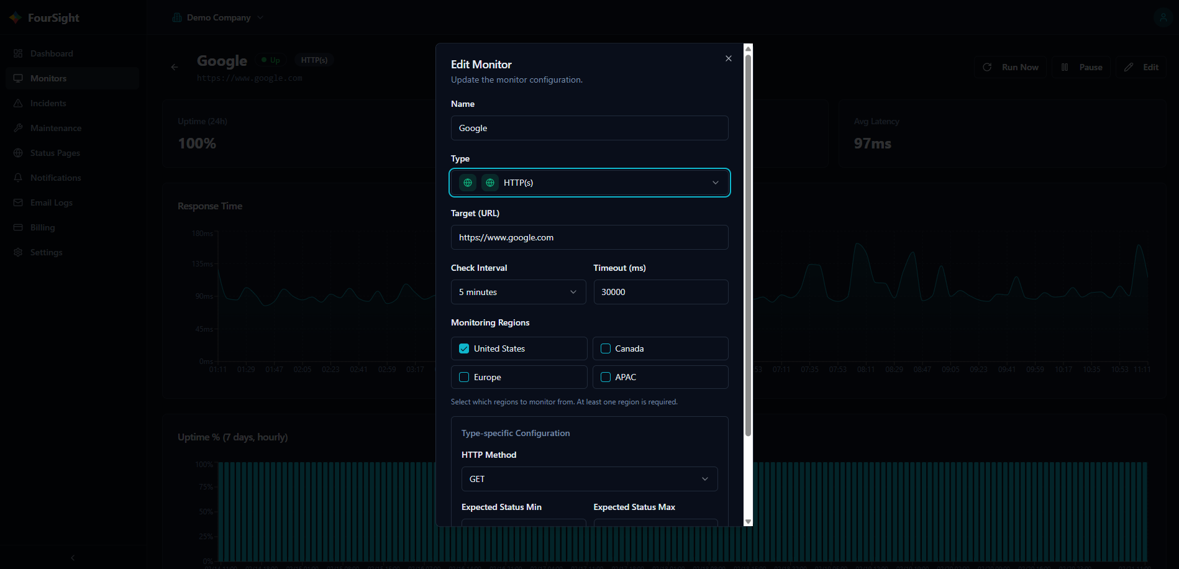This screenshot has width=1179, height=569.
Task: Click inside the Target URL field
Action: pyautogui.click(x=589, y=237)
